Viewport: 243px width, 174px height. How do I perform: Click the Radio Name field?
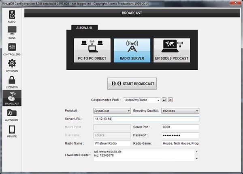112,143
